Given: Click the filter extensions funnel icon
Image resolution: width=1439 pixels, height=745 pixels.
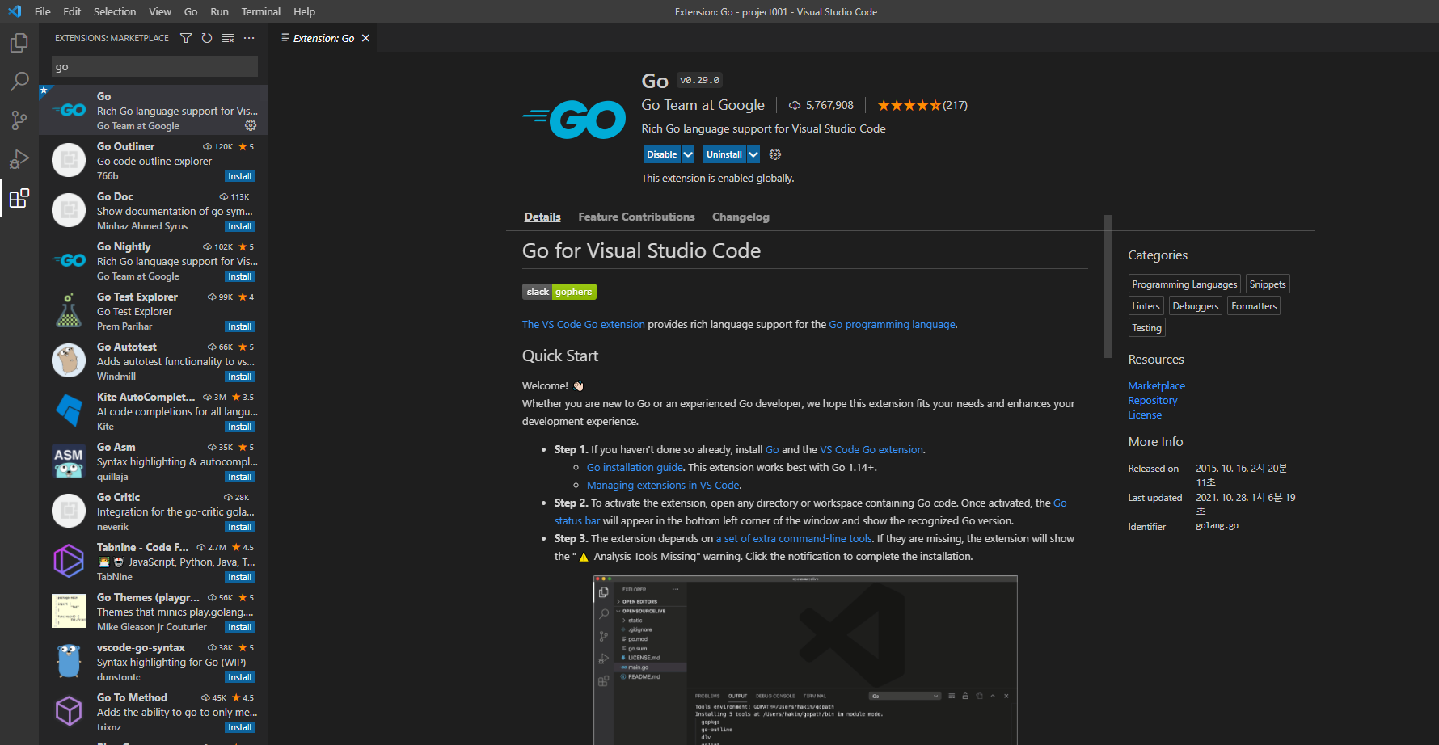Looking at the screenshot, I should [x=186, y=38].
